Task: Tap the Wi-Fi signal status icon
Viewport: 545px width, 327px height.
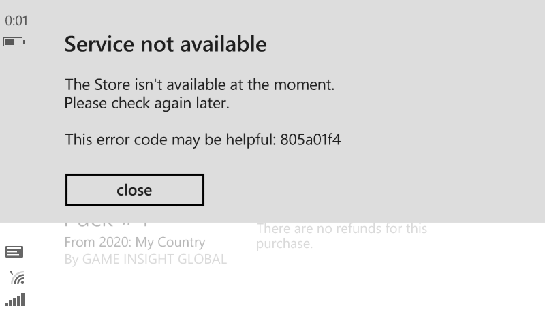Action: pyautogui.click(x=16, y=278)
